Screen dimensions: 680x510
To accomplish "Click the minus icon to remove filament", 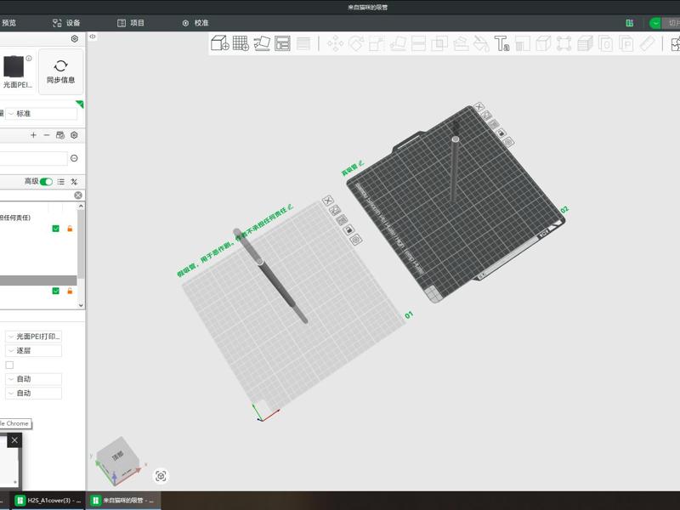I will (47, 135).
